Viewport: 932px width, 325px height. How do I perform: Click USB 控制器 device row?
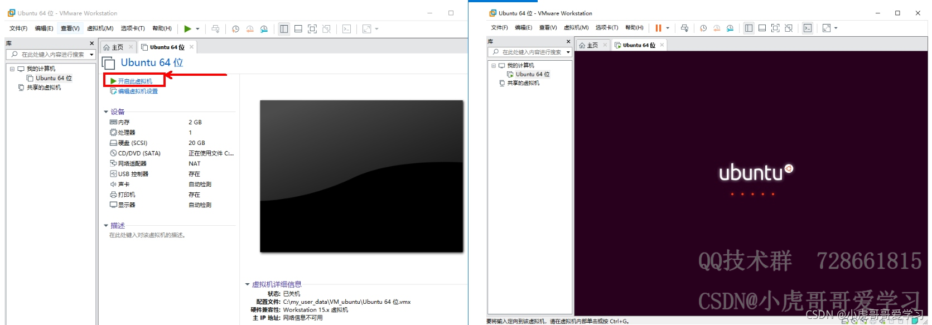172,174
